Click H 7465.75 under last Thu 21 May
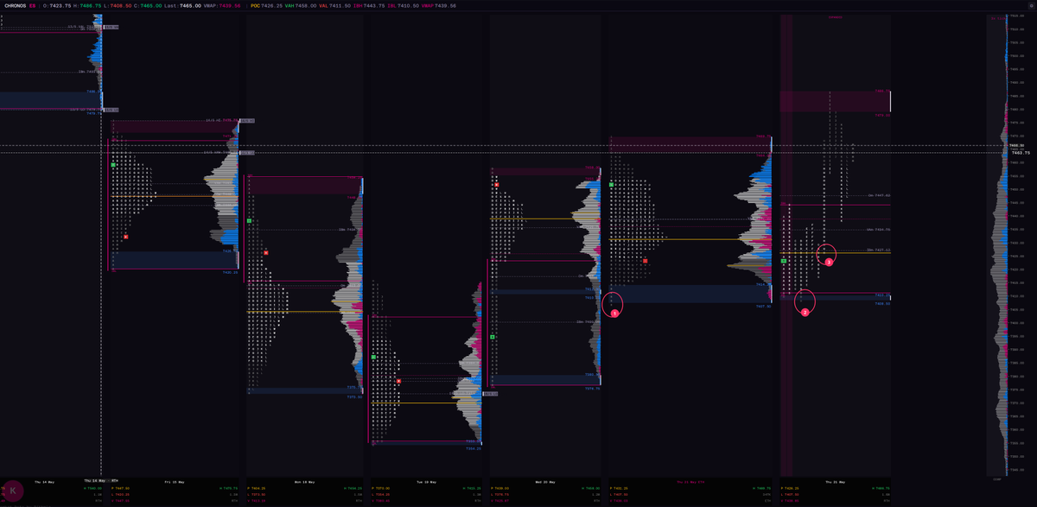Viewport: 1037px width, 507px height. pos(881,488)
